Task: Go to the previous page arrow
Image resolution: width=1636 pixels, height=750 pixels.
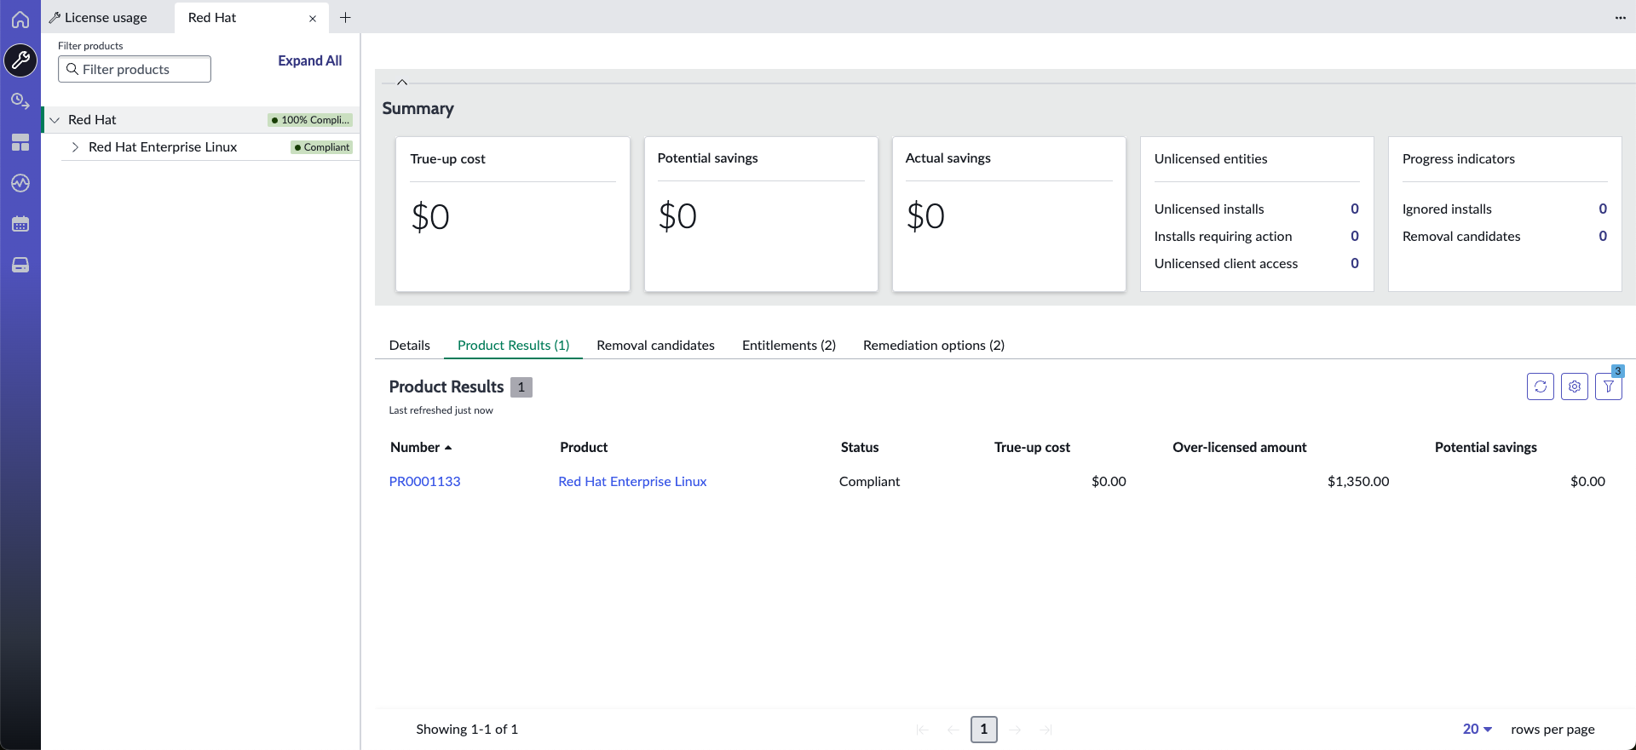Action: pyautogui.click(x=953, y=730)
